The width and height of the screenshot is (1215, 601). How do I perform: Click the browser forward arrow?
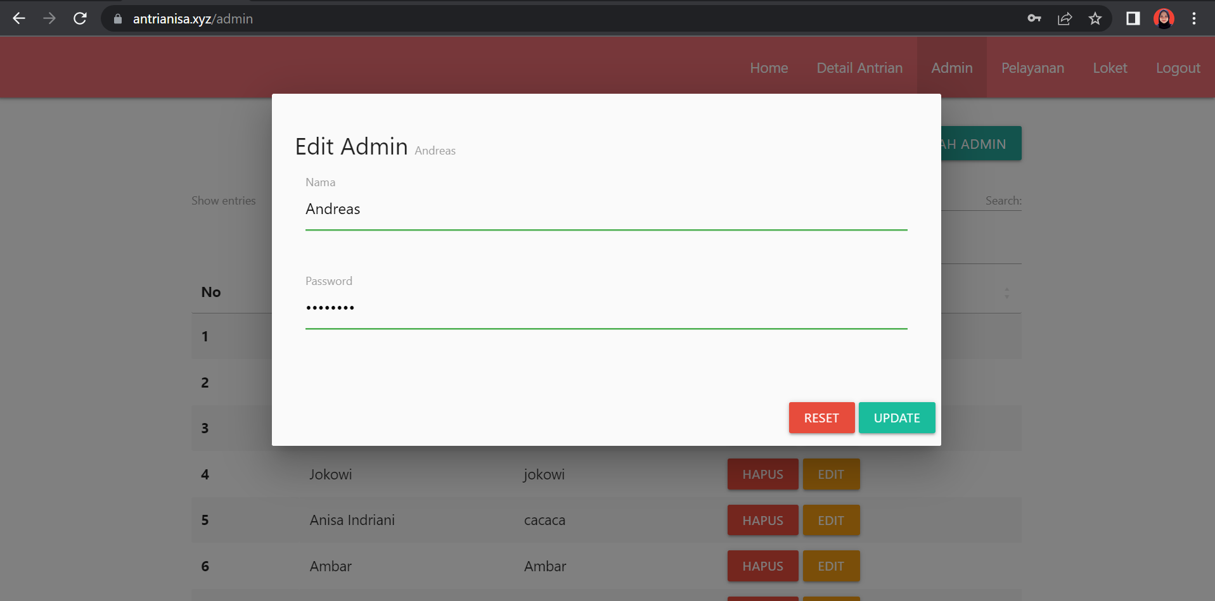point(49,18)
